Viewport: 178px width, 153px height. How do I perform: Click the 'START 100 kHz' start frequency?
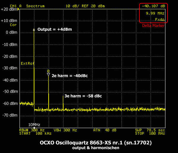35,133
